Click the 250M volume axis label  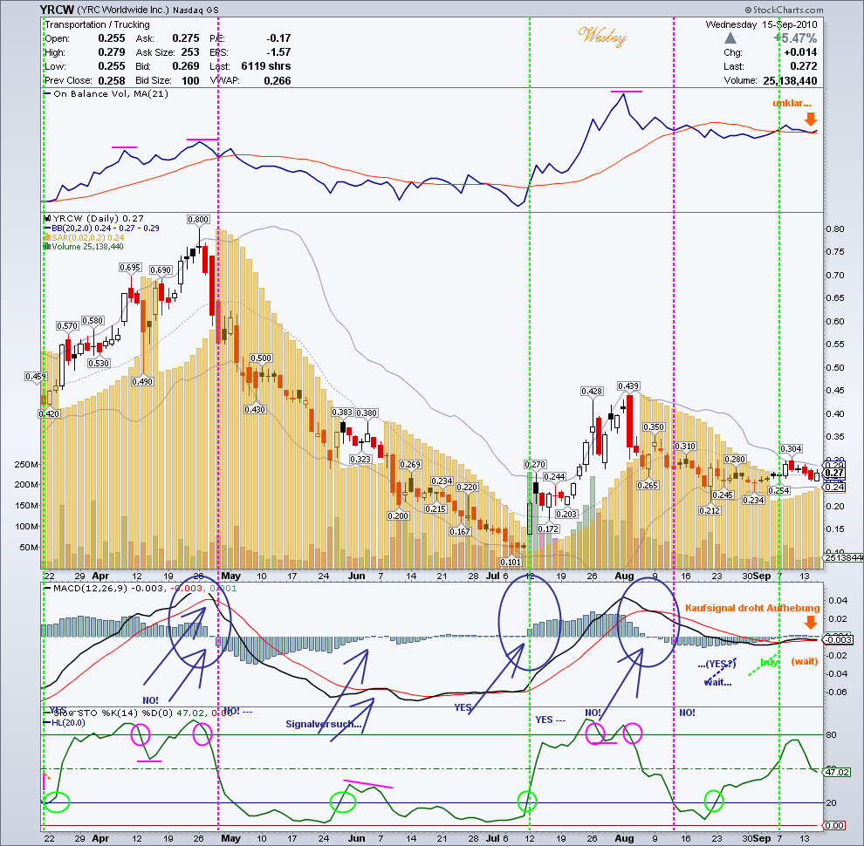tap(26, 464)
